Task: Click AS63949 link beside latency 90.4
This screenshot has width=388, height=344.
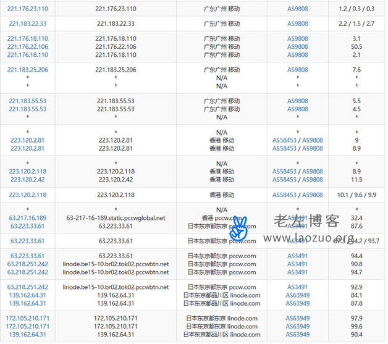Action: click(298, 334)
